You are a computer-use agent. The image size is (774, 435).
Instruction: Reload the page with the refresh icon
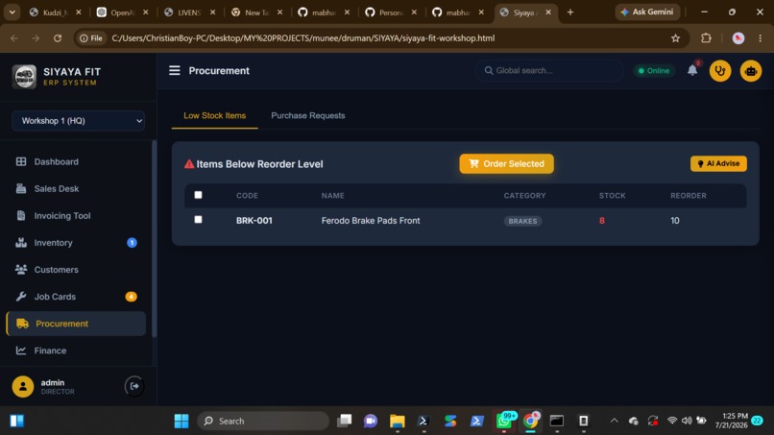[x=58, y=38]
